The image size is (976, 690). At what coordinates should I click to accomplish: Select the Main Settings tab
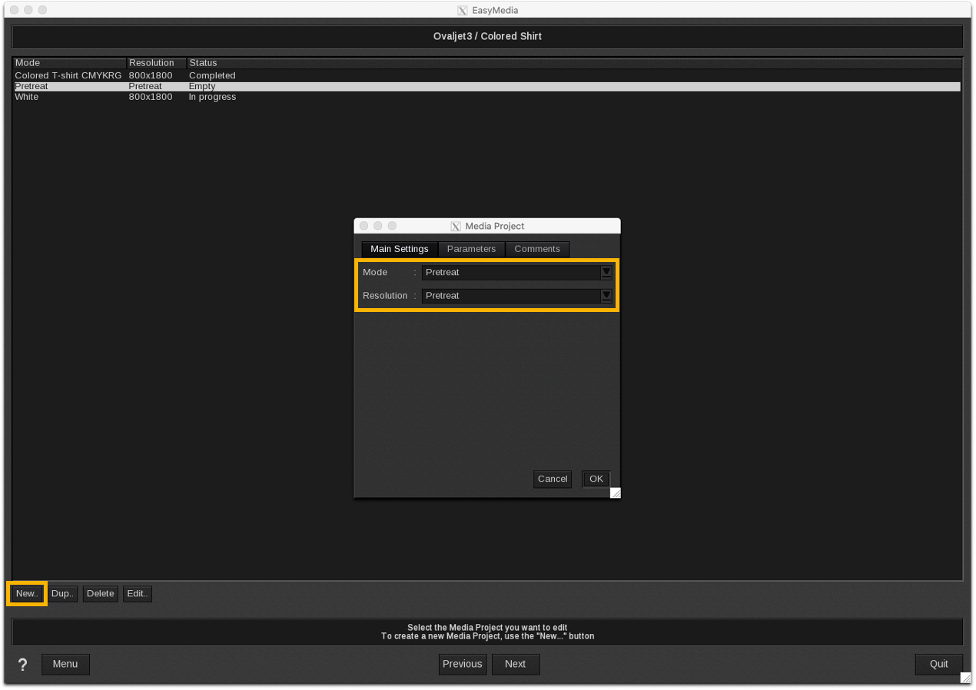pyautogui.click(x=399, y=249)
